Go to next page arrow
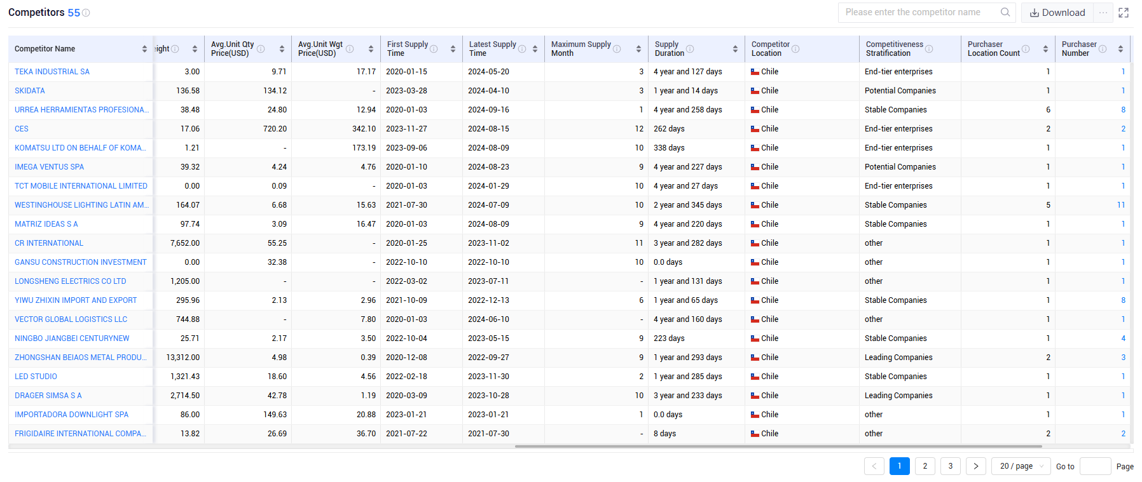The width and height of the screenshot is (1142, 482). click(976, 466)
